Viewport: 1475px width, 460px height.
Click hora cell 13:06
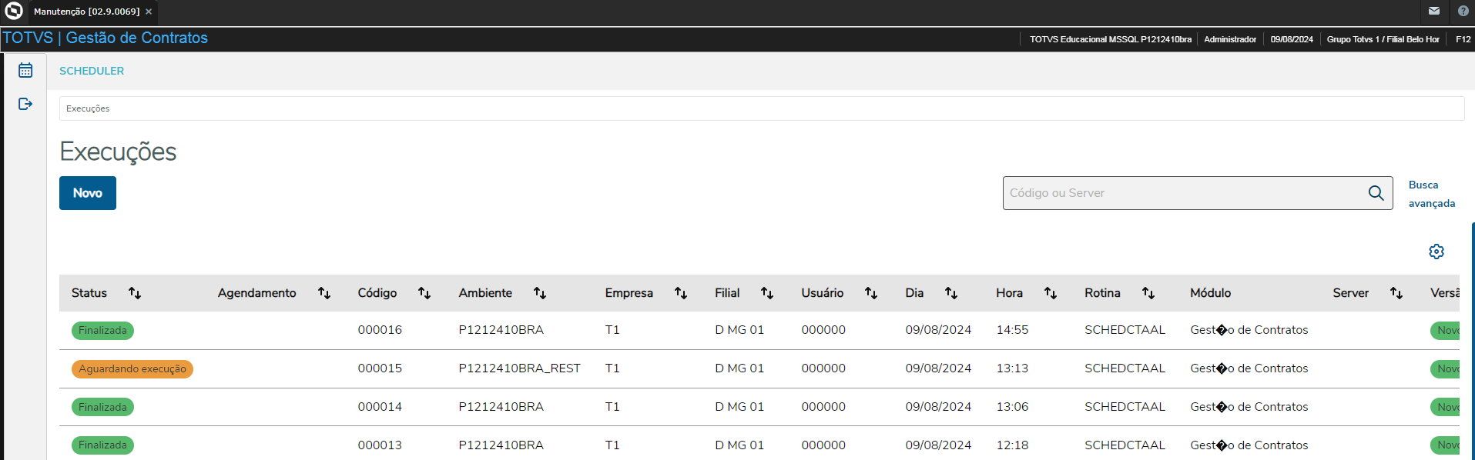1012,407
